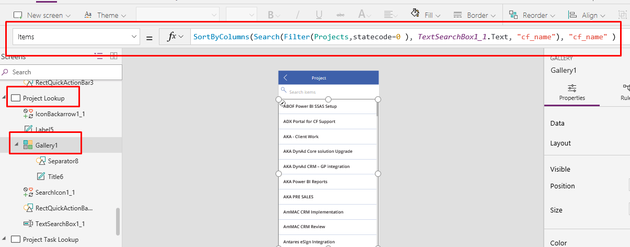Select Separator8 in the tree

click(x=63, y=161)
